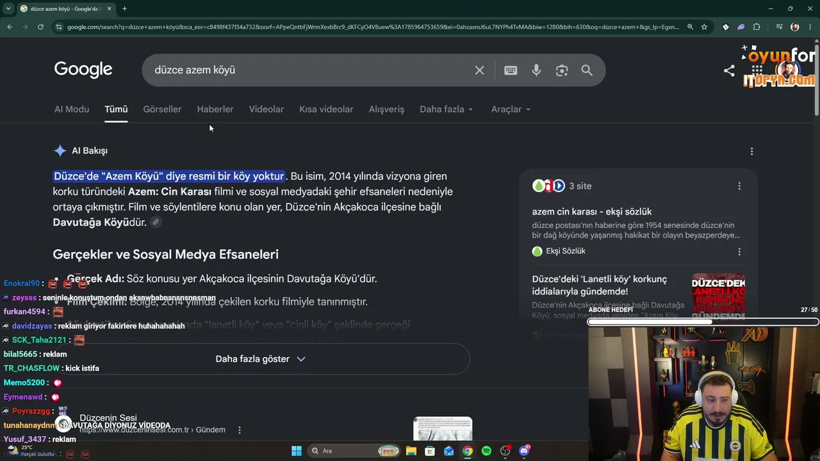Open Spotify from the taskbar

coord(486,451)
